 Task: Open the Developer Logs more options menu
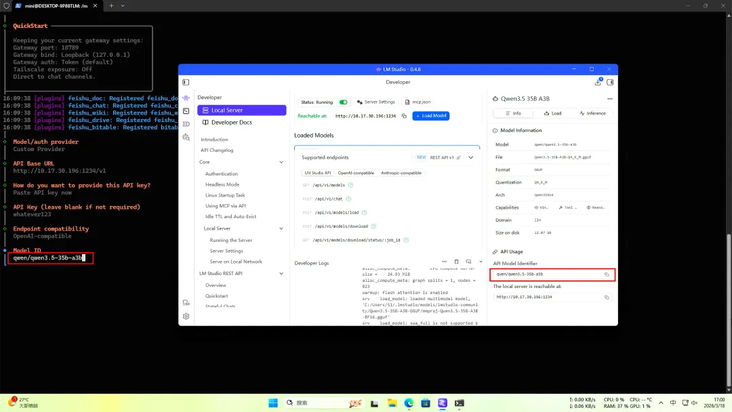[444, 262]
